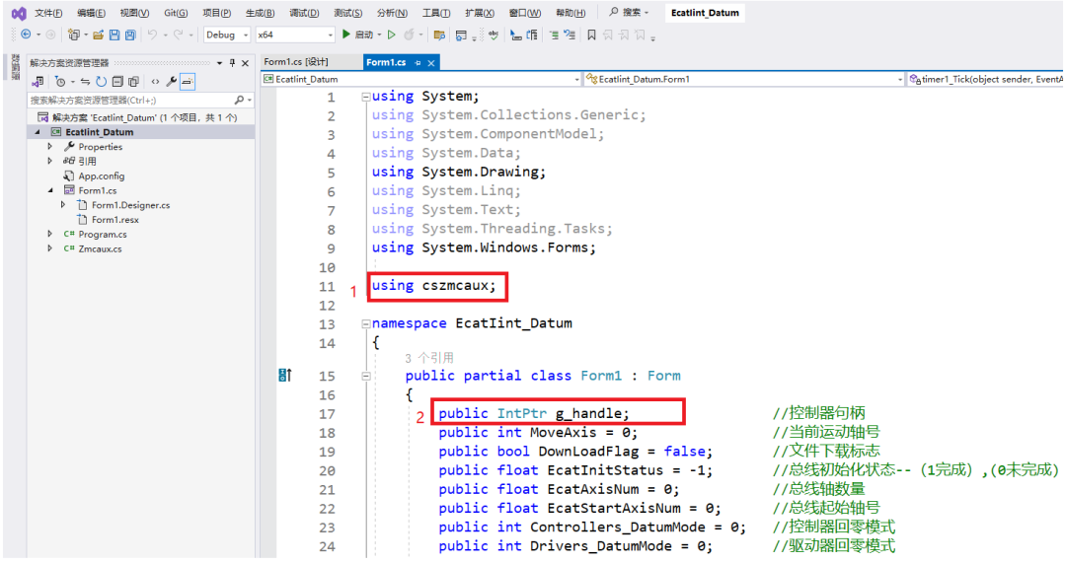Toggle the preview selected items icon
The width and height of the screenshot is (1066, 563).
(188, 82)
